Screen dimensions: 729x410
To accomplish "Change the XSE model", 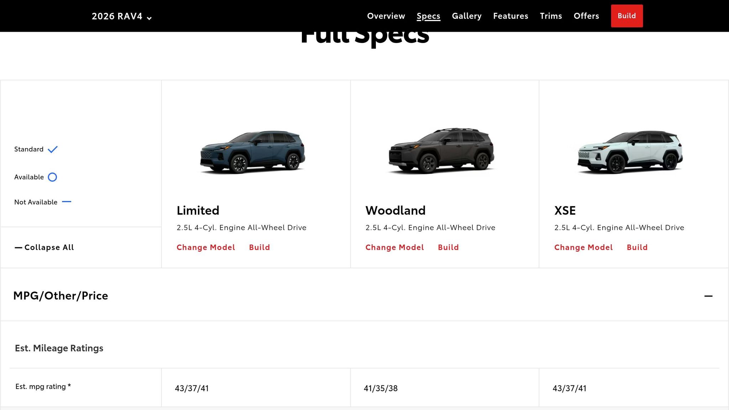I will click(583, 247).
